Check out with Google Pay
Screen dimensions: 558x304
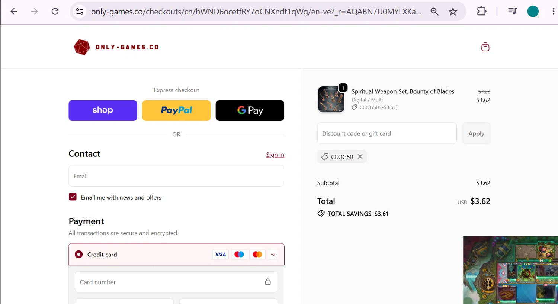pos(250,110)
